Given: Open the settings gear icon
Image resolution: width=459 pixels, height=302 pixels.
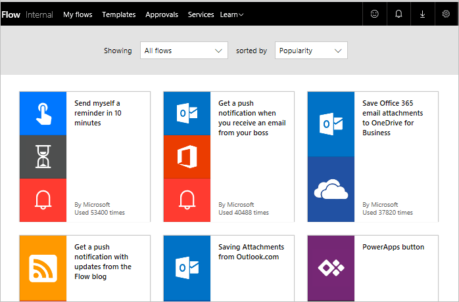Looking at the screenshot, I should 446,14.
